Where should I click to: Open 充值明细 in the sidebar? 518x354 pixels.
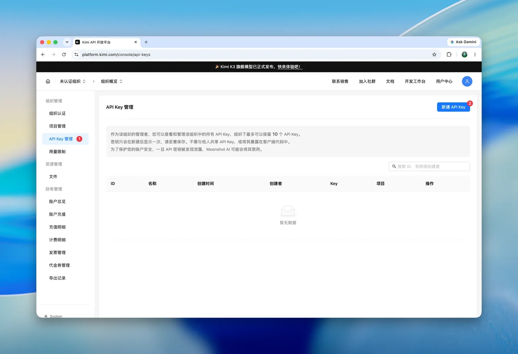(65, 227)
